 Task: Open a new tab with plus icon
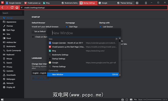tap(137, 3)
